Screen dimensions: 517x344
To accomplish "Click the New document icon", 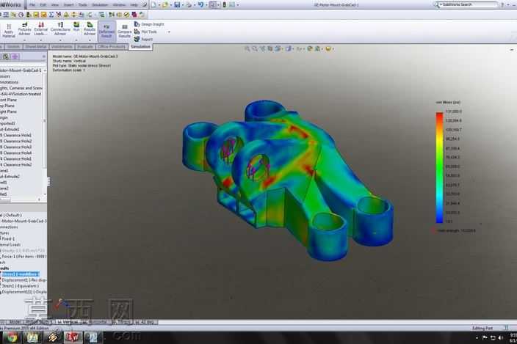I will pos(154,4).
